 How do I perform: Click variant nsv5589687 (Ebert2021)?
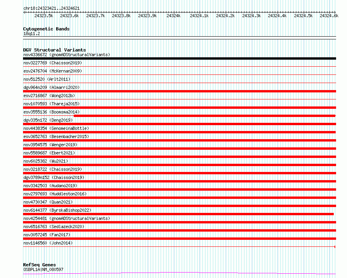pos(49,153)
